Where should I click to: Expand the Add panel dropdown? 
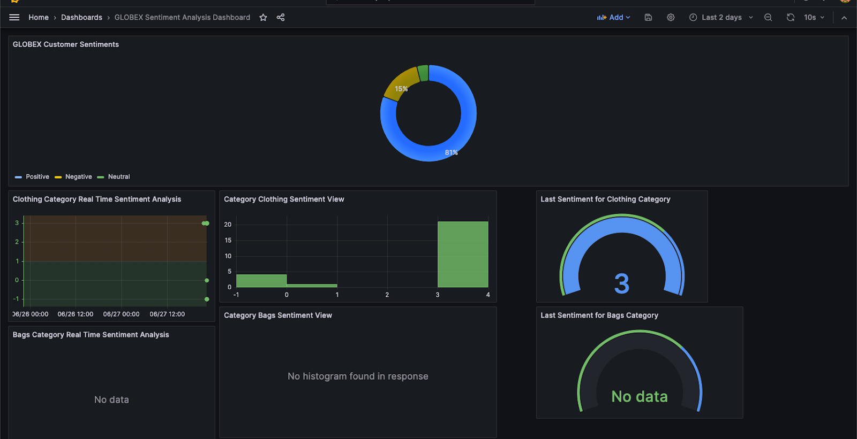(x=614, y=18)
